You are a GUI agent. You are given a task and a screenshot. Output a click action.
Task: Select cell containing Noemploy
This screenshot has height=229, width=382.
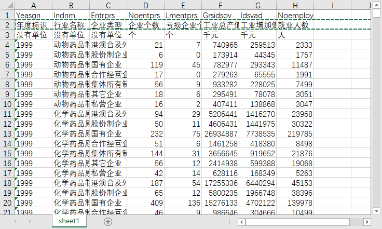[295, 16]
